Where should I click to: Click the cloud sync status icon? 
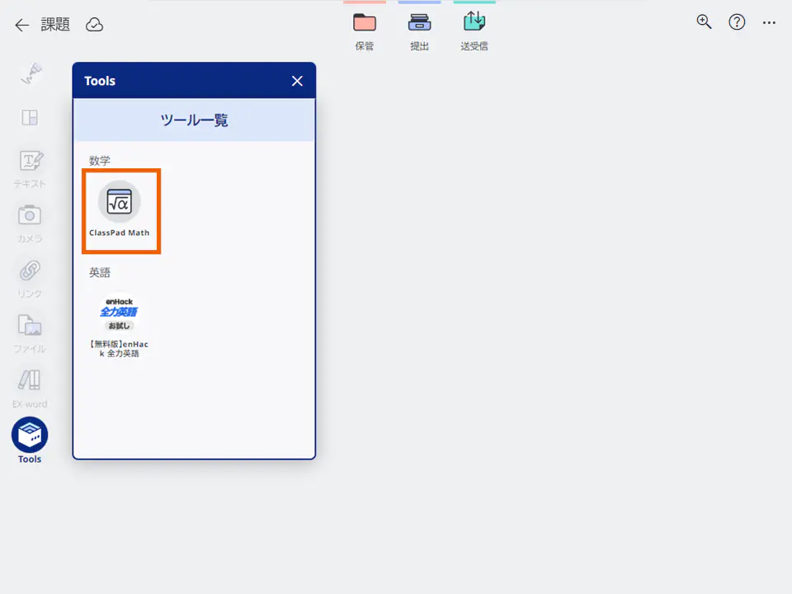point(95,25)
